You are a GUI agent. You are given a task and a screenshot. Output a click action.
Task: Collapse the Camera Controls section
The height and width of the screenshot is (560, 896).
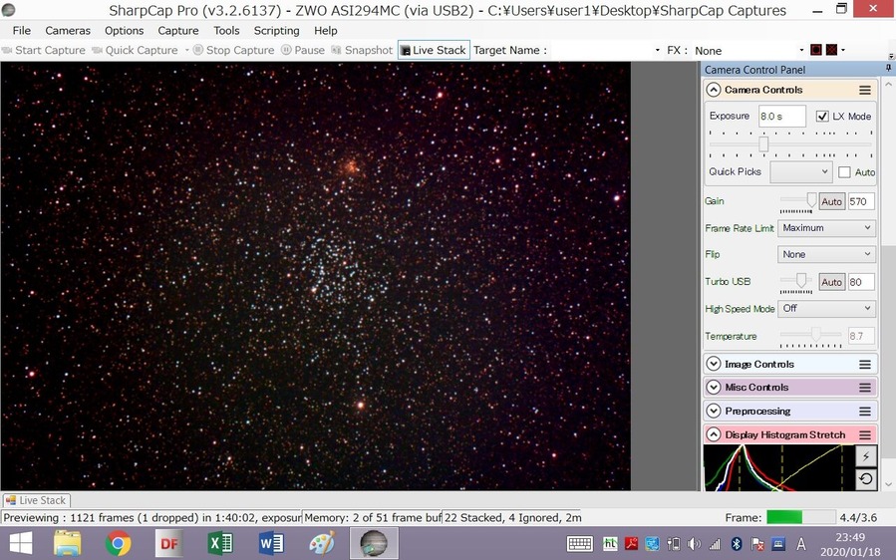[x=714, y=90]
